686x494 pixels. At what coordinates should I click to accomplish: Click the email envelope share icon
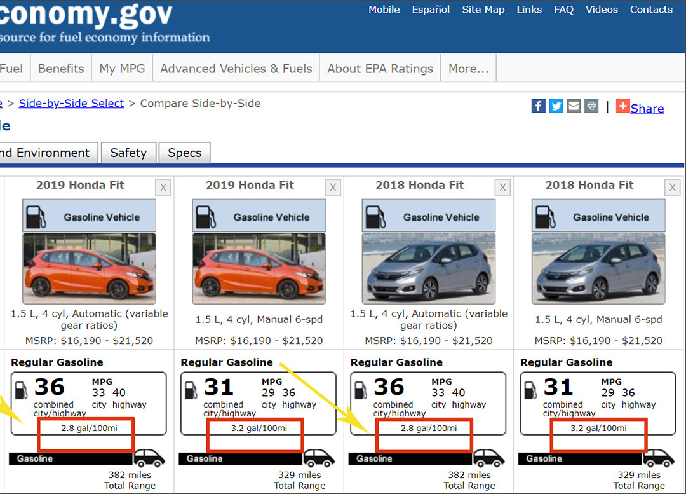[574, 106]
